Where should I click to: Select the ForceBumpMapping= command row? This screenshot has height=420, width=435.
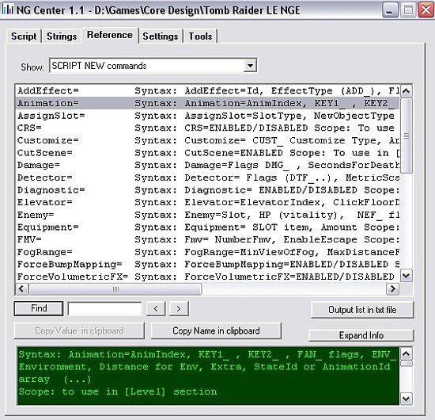[208, 265]
